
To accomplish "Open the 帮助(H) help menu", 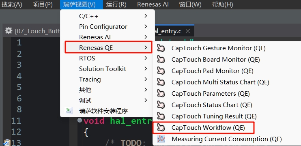I will click(222, 4).
